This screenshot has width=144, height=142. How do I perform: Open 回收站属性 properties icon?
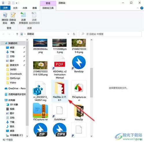point(13,18)
